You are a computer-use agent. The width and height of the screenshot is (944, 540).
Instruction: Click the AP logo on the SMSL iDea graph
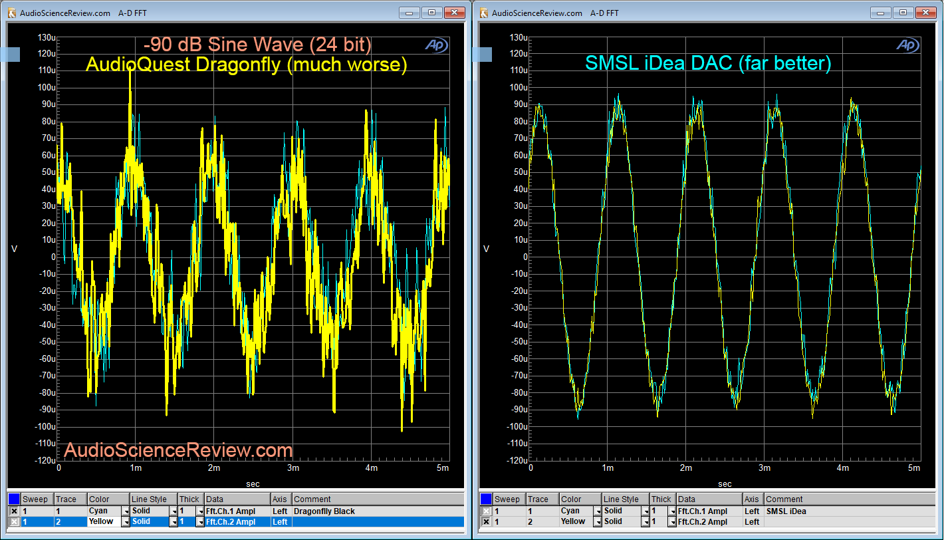(907, 45)
